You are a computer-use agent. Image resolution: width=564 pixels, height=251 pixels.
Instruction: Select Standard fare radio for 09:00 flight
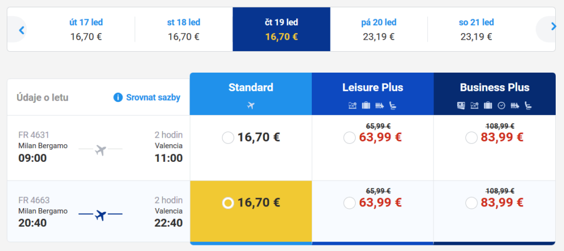point(228,138)
